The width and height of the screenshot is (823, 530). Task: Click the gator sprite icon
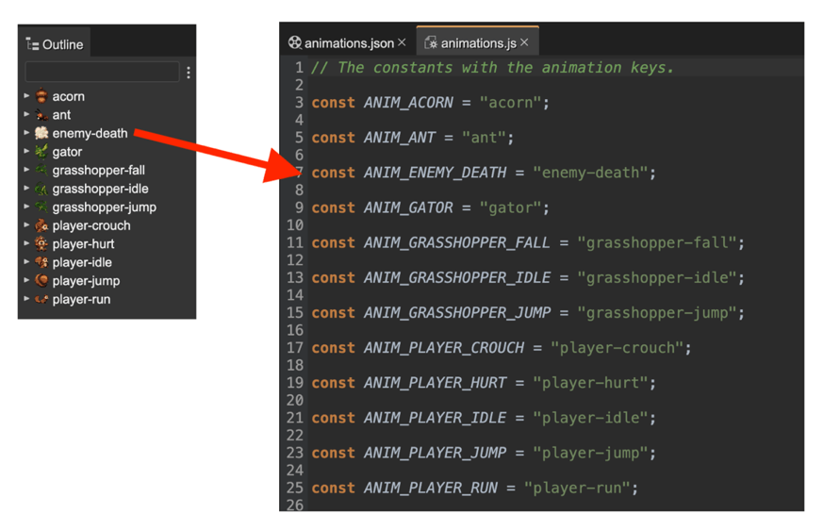pos(41,152)
